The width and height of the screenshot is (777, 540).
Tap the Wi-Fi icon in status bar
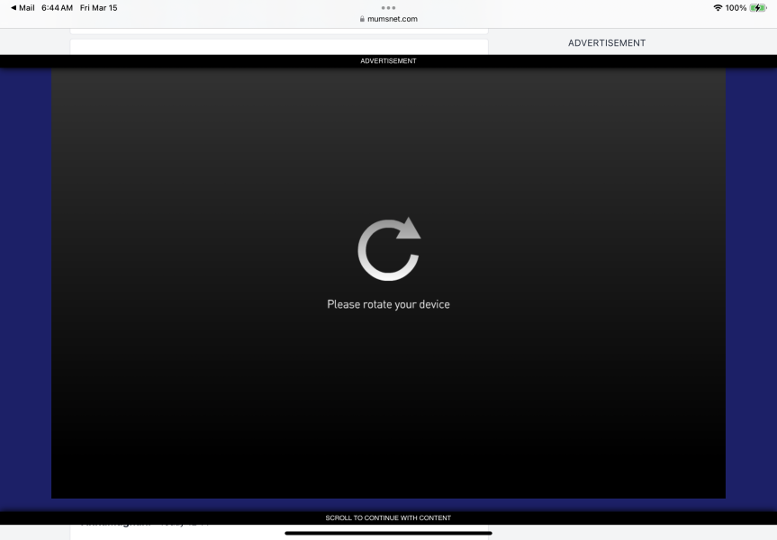pos(718,7)
